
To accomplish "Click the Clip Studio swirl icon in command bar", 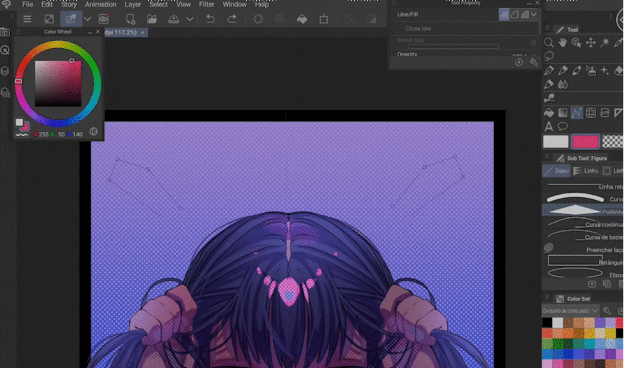I will pos(104,19).
